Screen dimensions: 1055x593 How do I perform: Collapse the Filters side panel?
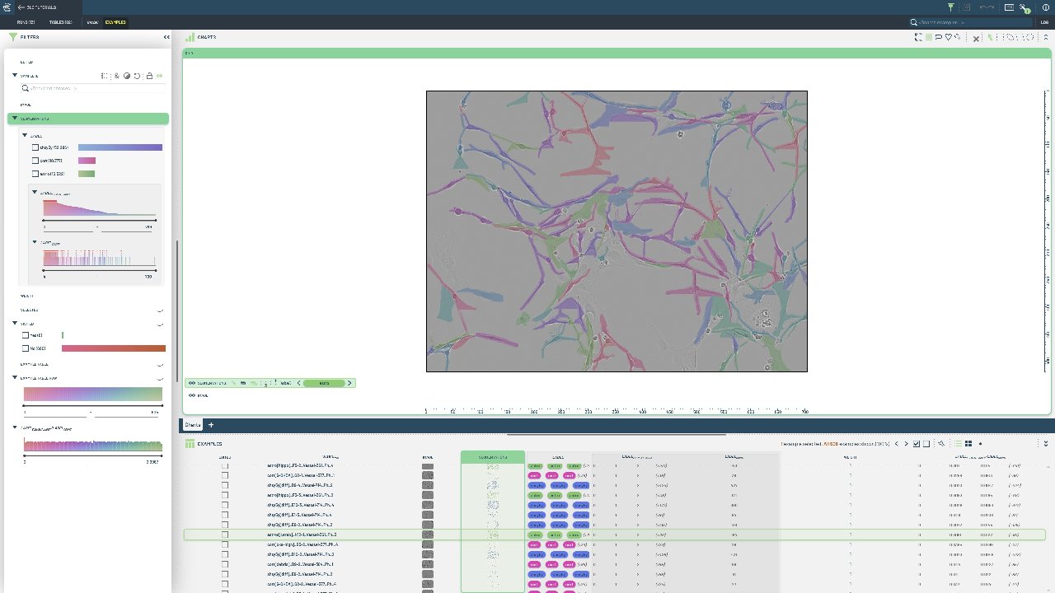[x=166, y=37]
